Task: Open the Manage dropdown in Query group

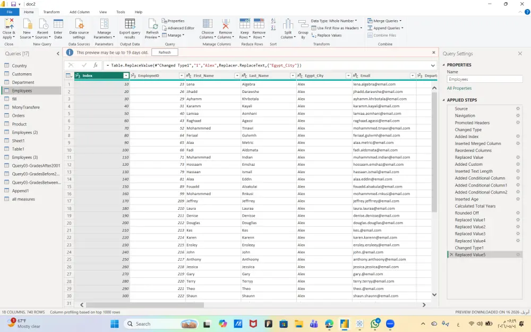Action: click(173, 35)
